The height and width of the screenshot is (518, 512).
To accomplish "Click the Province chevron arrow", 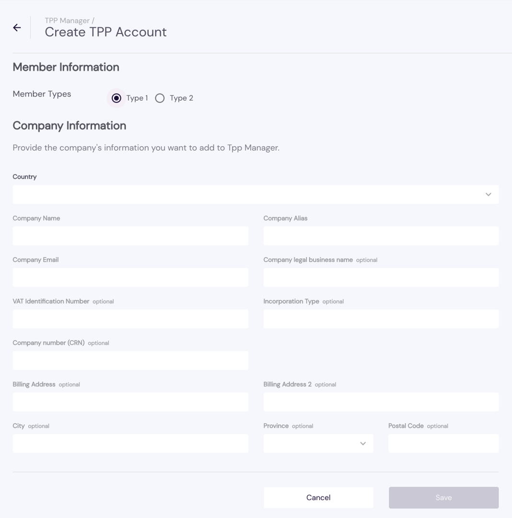I will coord(363,444).
